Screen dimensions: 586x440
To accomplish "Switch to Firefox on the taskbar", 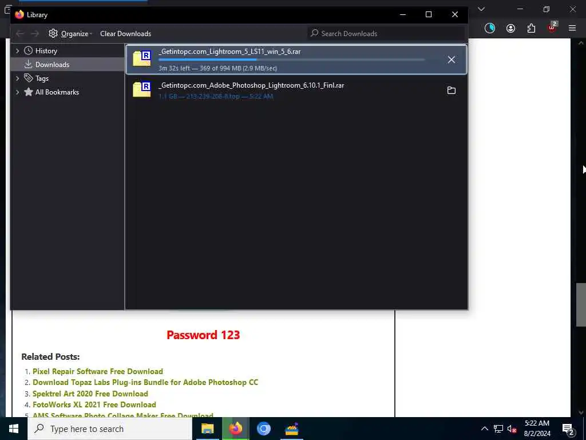I will pyautogui.click(x=235, y=429).
